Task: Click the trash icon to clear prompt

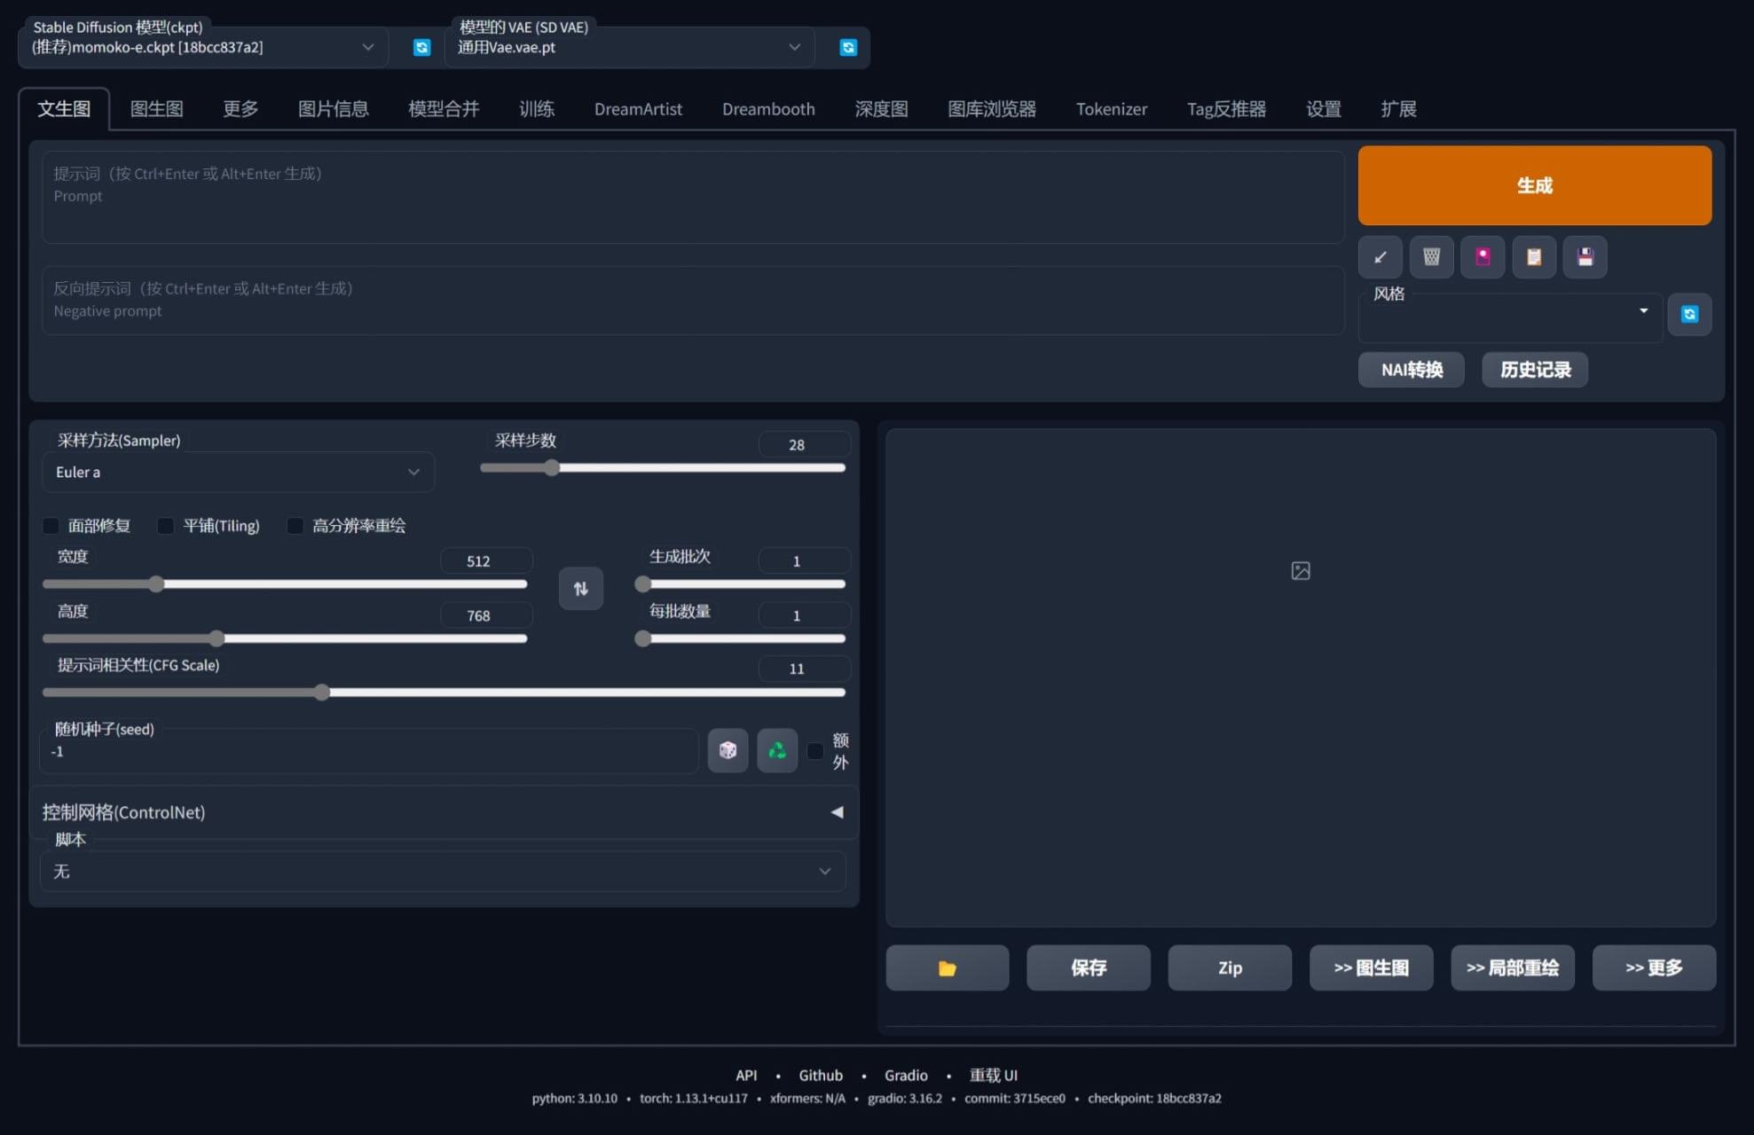Action: point(1431,257)
